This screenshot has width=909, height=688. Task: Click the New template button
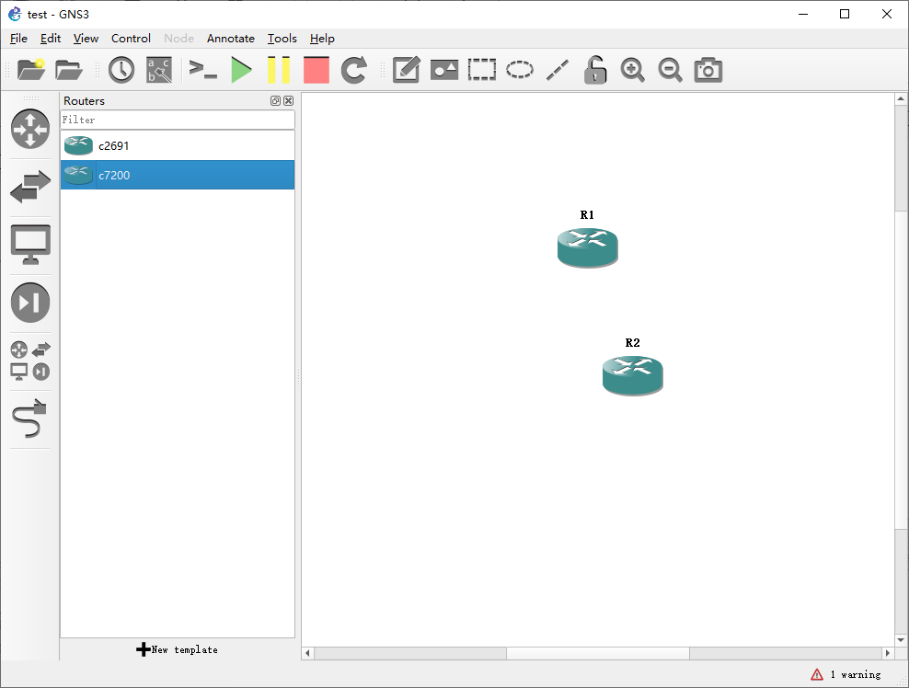[178, 649]
